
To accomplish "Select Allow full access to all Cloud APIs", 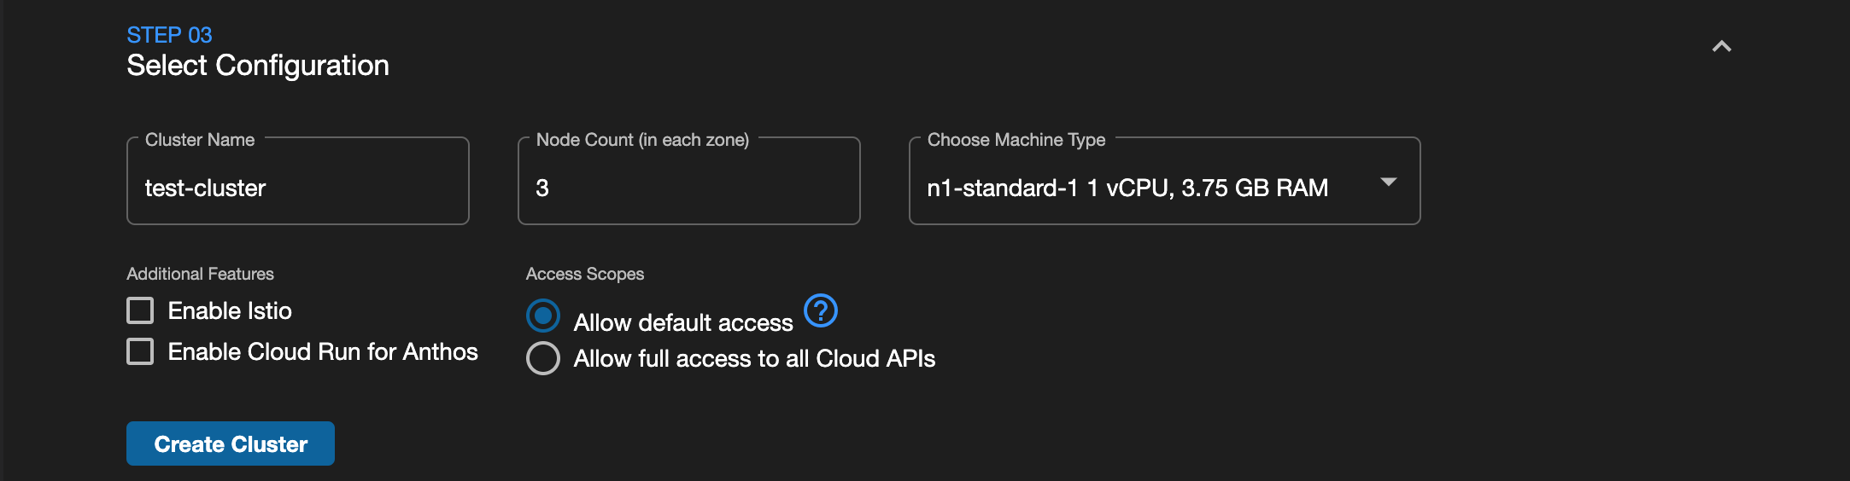I will [543, 358].
